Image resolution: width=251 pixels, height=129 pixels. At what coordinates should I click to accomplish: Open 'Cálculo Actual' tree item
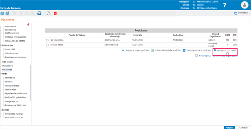[x=12, y=54]
